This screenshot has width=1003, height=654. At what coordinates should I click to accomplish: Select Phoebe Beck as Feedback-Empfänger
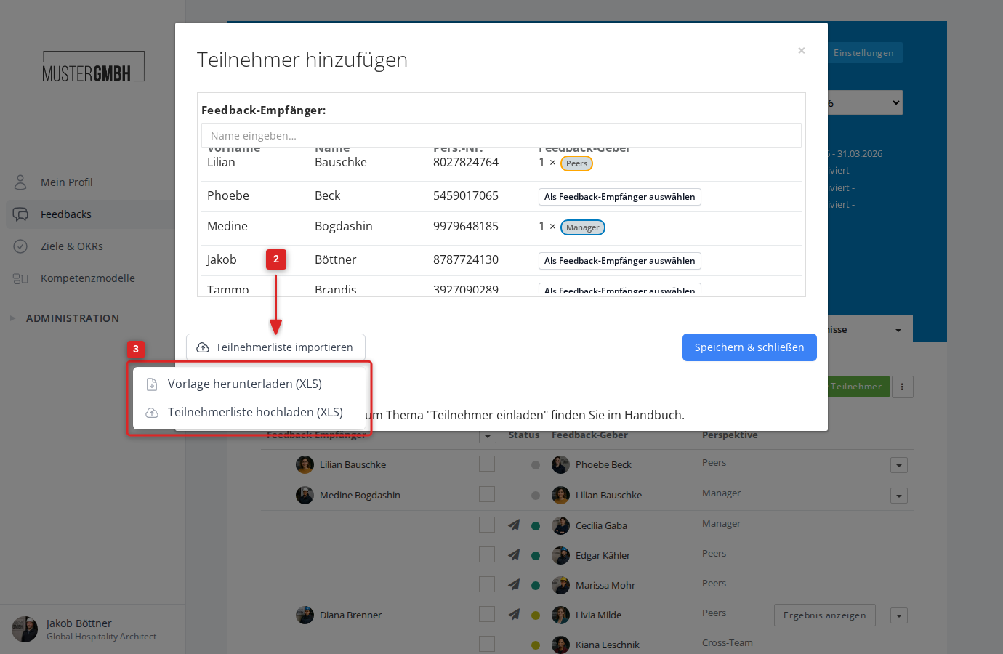619,197
